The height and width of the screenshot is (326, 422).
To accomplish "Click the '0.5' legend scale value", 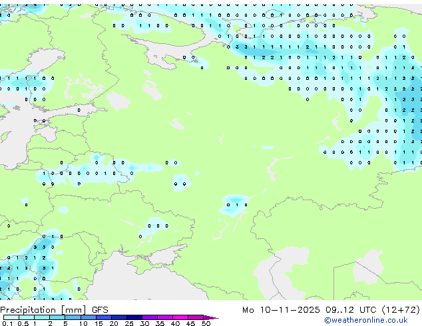I will [x=23, y=323].
